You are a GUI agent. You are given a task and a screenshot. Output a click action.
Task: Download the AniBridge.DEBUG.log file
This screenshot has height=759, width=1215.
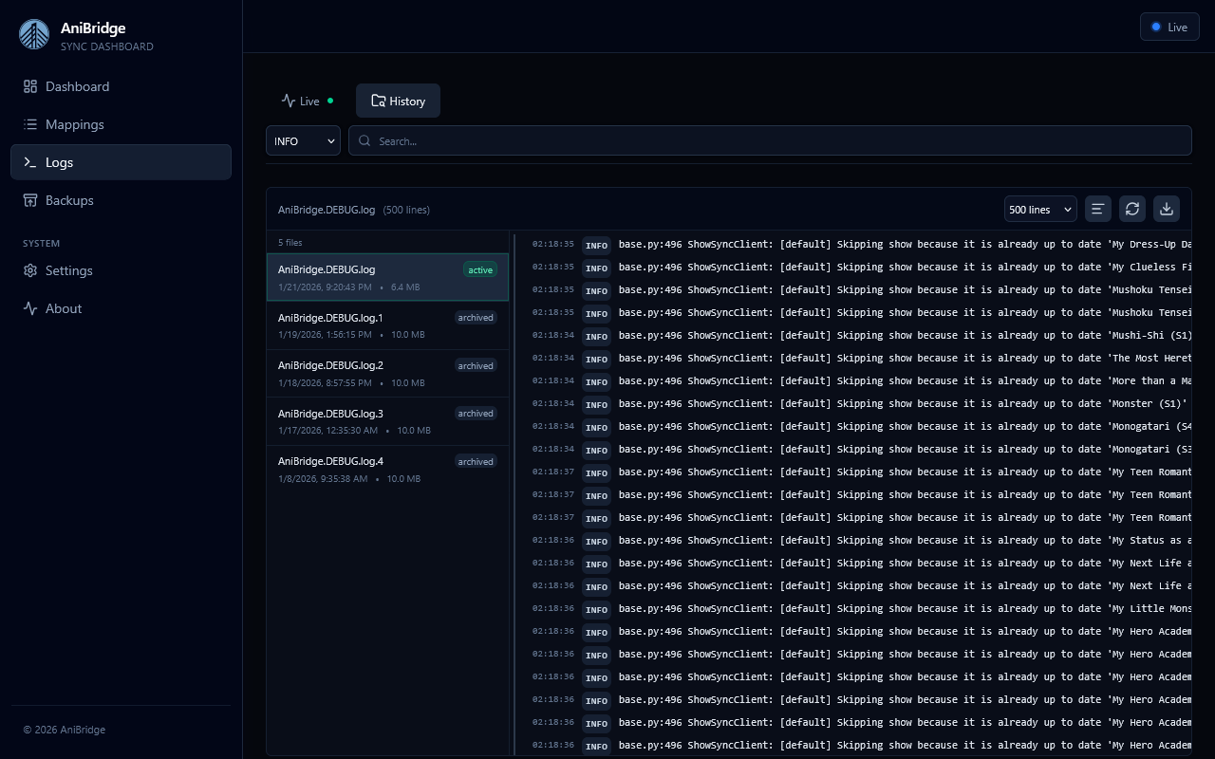[1166, 209]
